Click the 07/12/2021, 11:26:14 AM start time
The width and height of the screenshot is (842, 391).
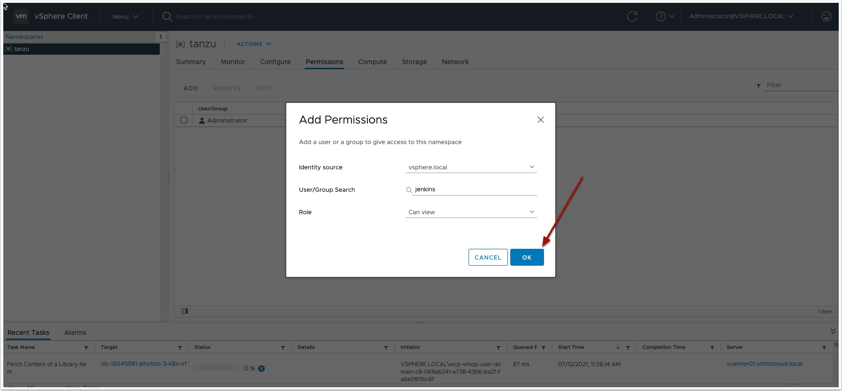point(589,364)
